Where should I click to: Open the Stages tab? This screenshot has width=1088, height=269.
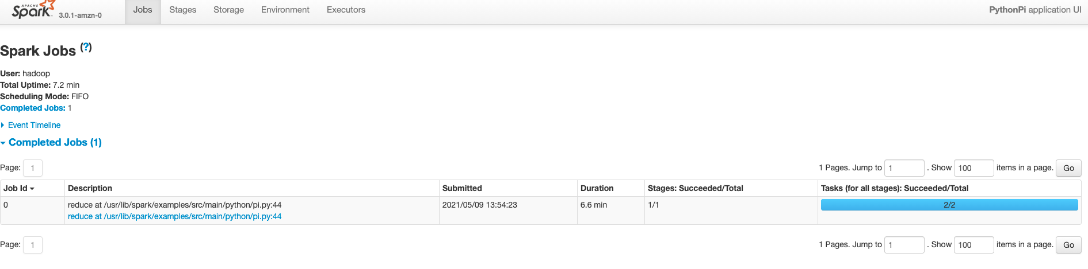182,10
